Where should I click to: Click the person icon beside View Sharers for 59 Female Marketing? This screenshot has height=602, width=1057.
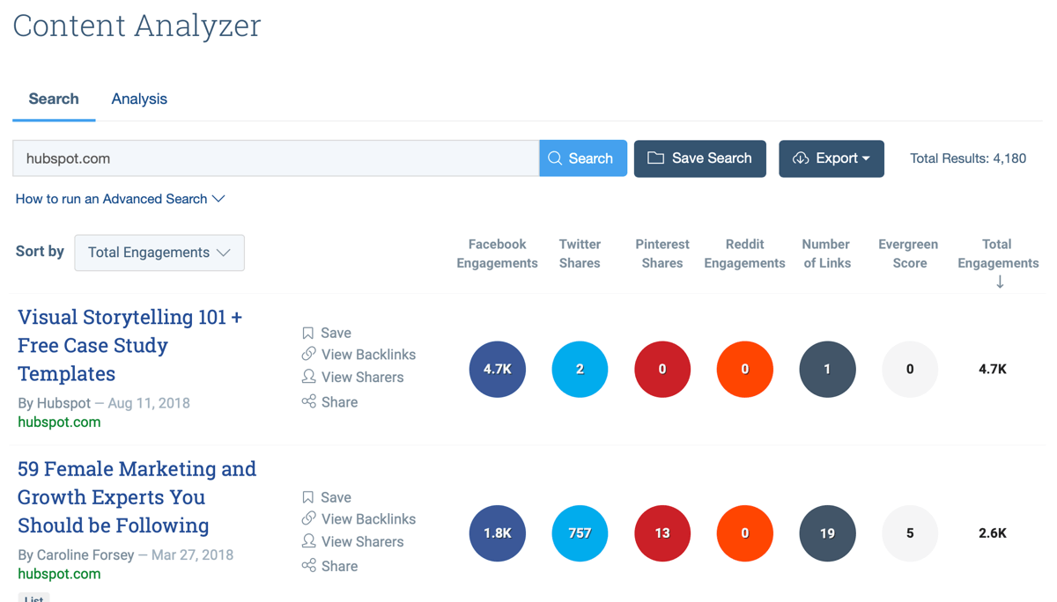coord(308,541)
